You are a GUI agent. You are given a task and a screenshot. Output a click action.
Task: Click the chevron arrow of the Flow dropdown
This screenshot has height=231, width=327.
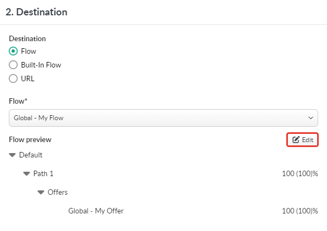(310, 118)
